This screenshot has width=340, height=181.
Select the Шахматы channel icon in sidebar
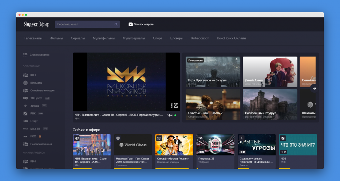tap(25, 83)
